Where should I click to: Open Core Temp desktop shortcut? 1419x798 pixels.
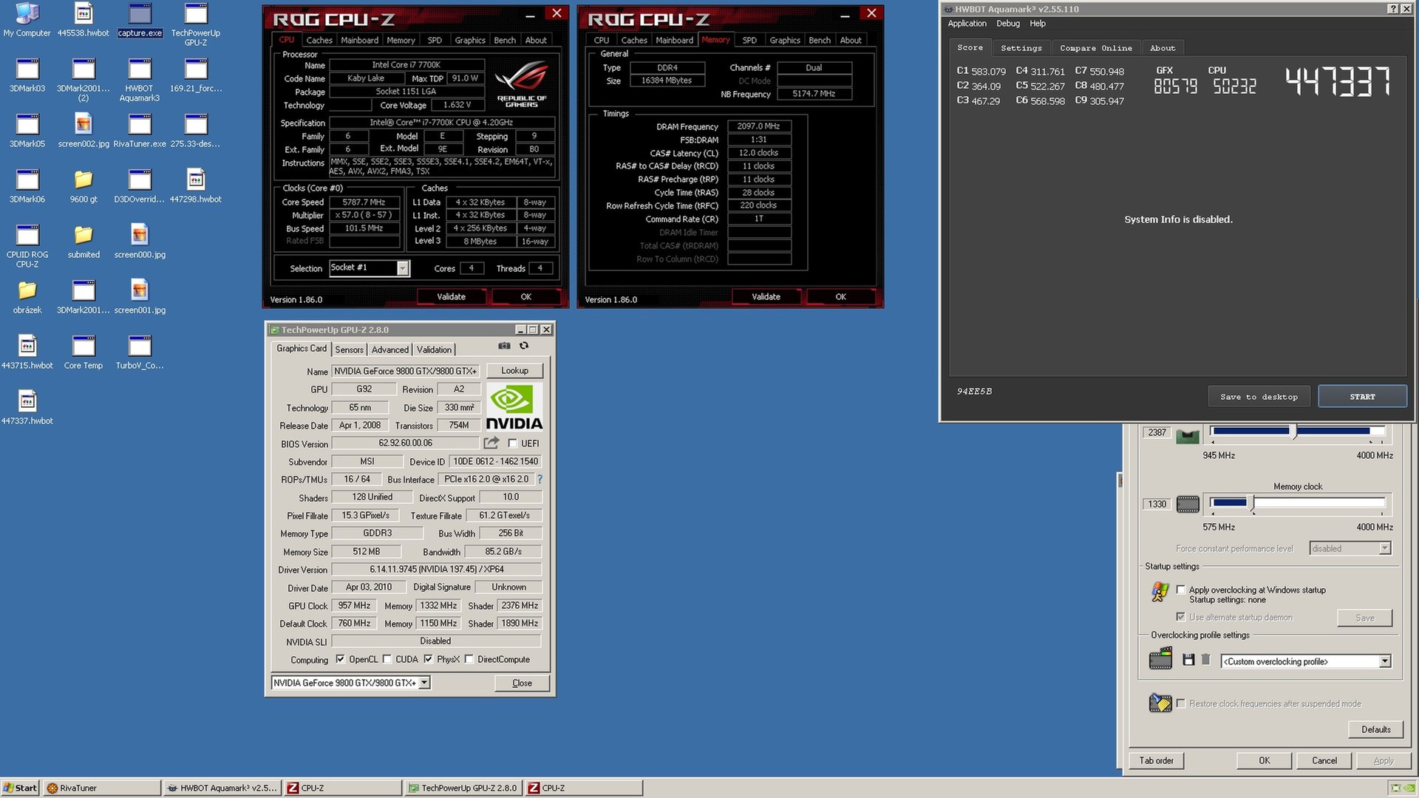click(x=84, y=352)
